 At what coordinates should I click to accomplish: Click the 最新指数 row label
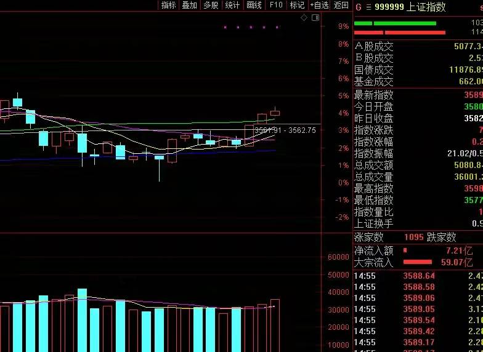(x=373, y=95)
